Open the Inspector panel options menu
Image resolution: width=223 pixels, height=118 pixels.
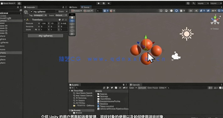(x=66, y=7)
